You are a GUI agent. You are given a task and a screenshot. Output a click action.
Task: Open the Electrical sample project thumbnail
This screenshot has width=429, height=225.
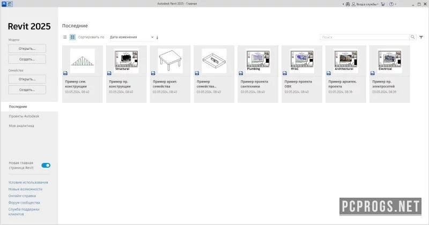tap(390, 61)
